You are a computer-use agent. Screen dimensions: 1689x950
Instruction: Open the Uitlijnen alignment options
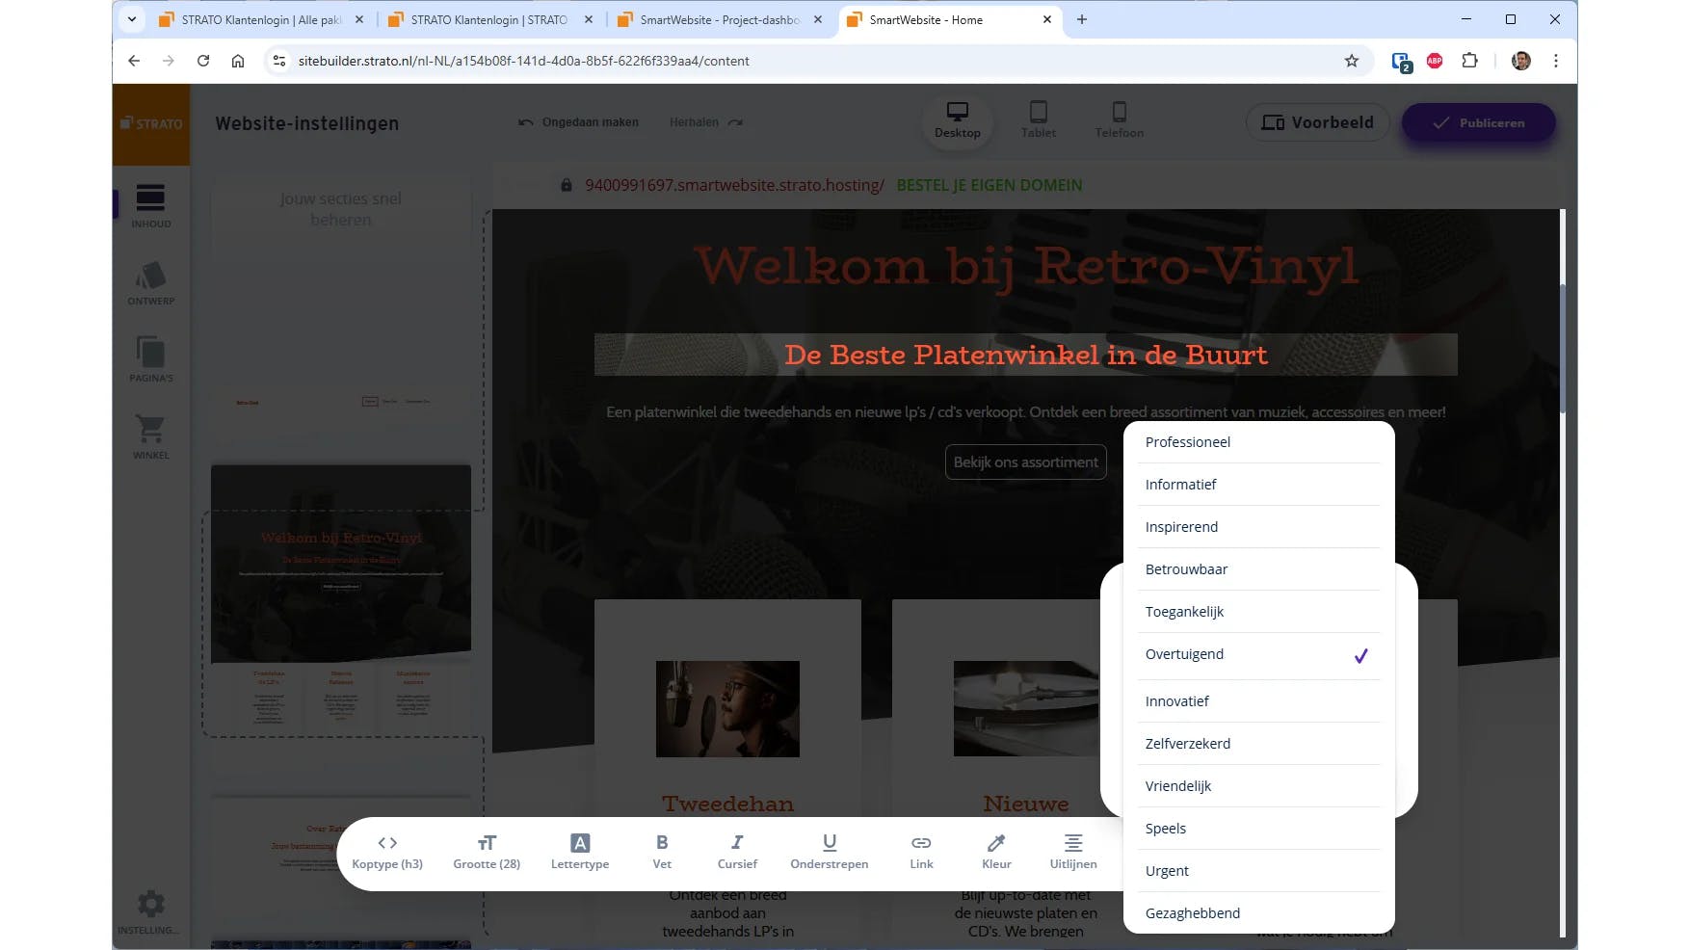click(x=1073, y=852)
